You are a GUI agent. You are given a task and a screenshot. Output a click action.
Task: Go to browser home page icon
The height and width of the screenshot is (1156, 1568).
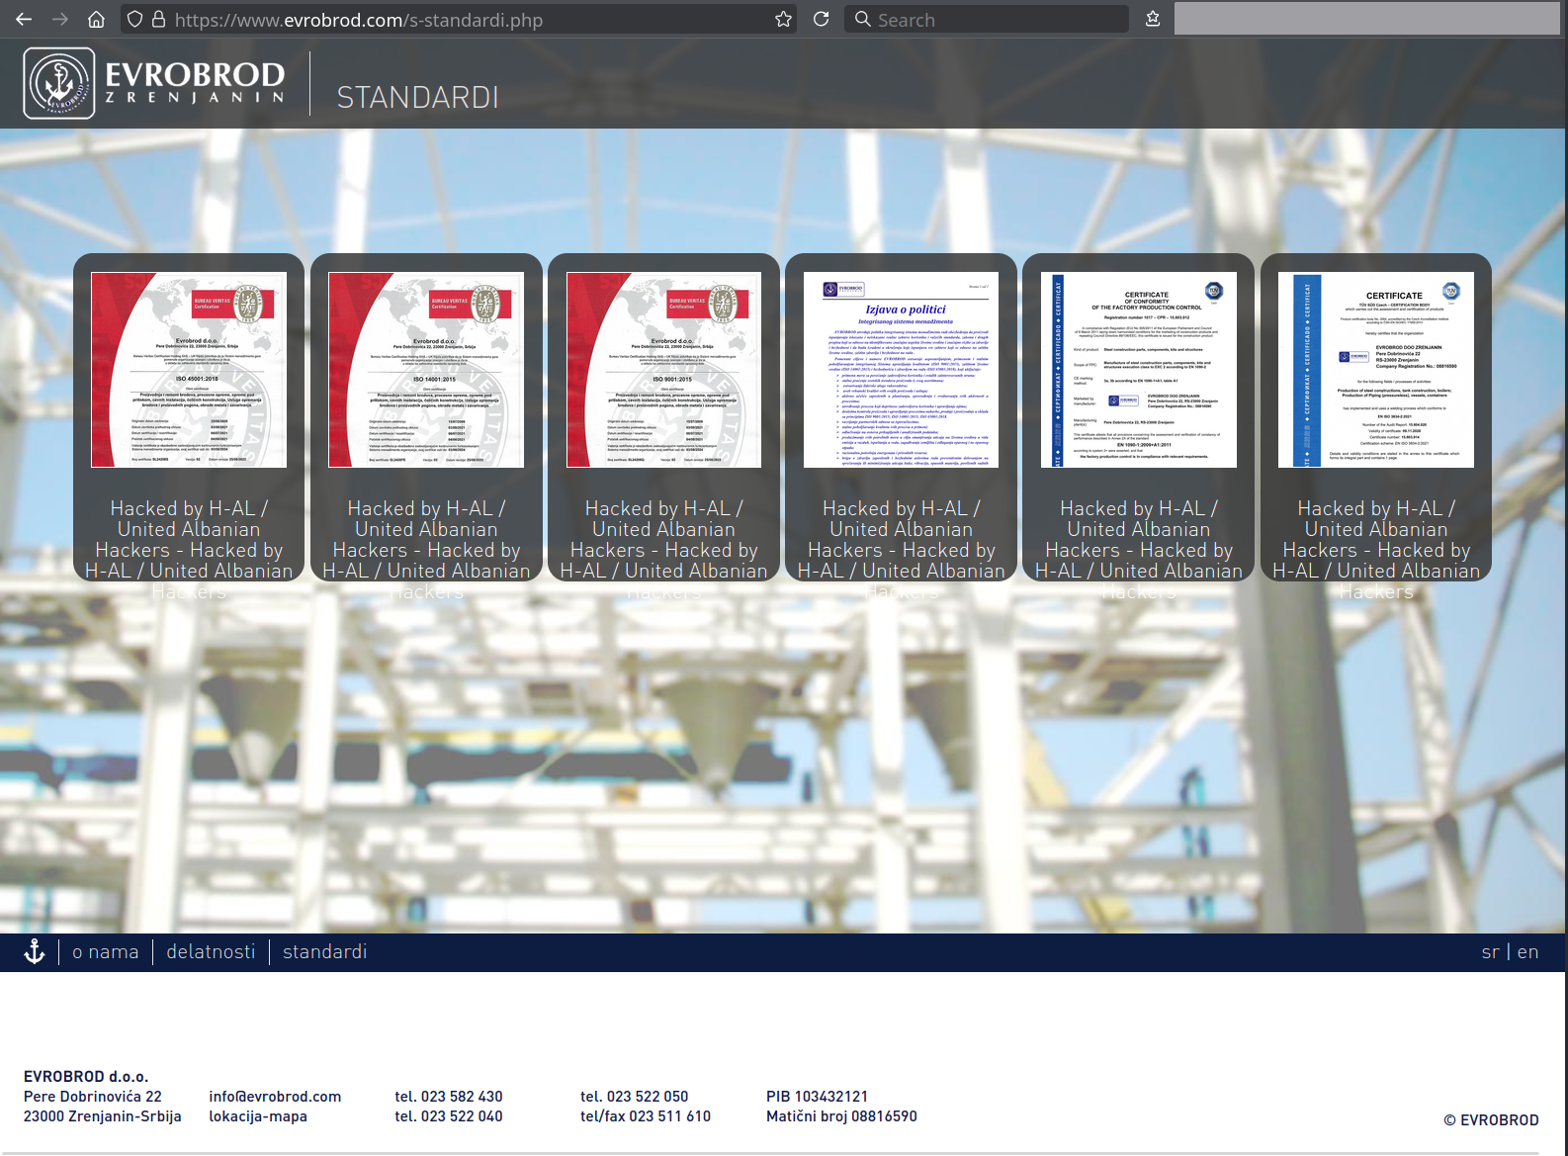pyautogui.click(x=96, y=19)
